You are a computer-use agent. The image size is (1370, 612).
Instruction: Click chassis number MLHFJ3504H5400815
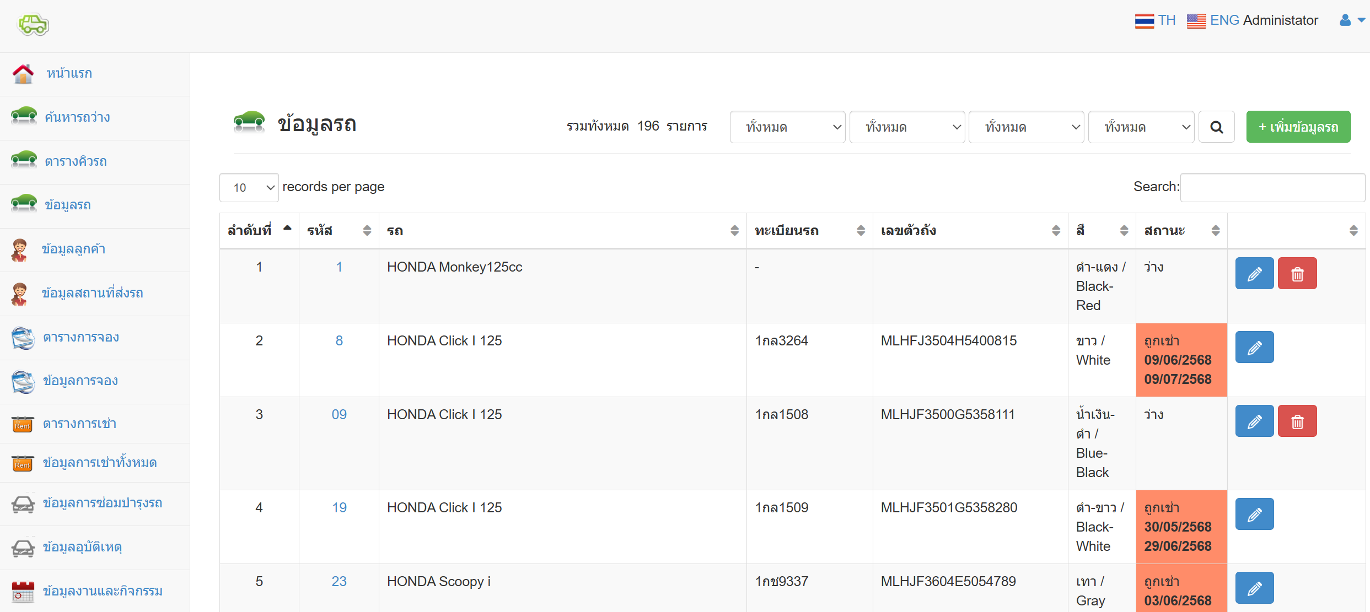949,341
